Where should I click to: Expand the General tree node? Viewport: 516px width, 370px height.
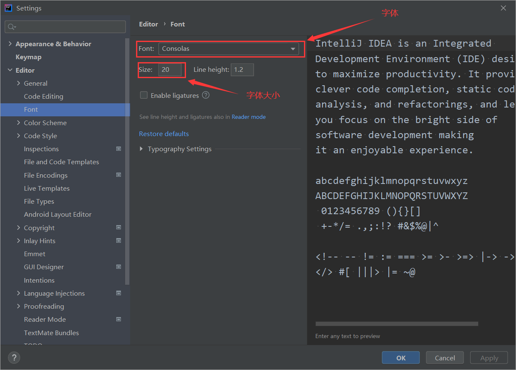click(x=18, y=83)
